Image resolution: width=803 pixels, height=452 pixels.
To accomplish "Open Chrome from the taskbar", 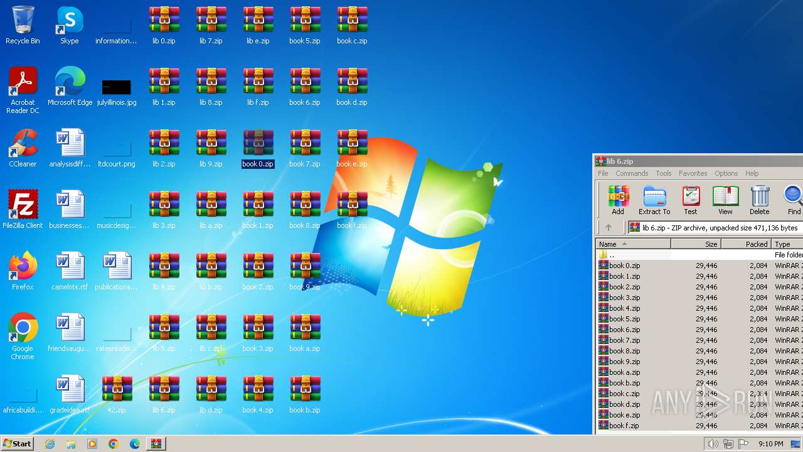I will [x=114, y=444].
